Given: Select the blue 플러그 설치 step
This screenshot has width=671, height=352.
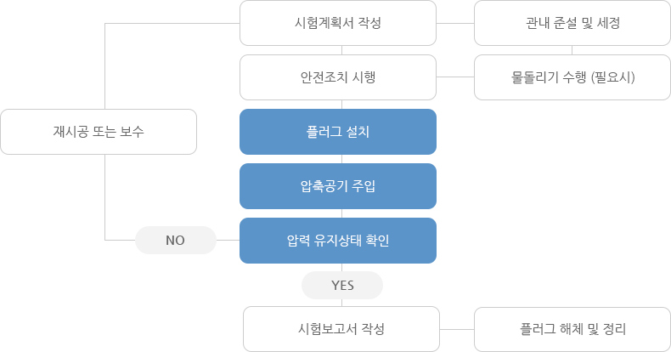Looking at the screenshot, I should [x=338, y=132].
